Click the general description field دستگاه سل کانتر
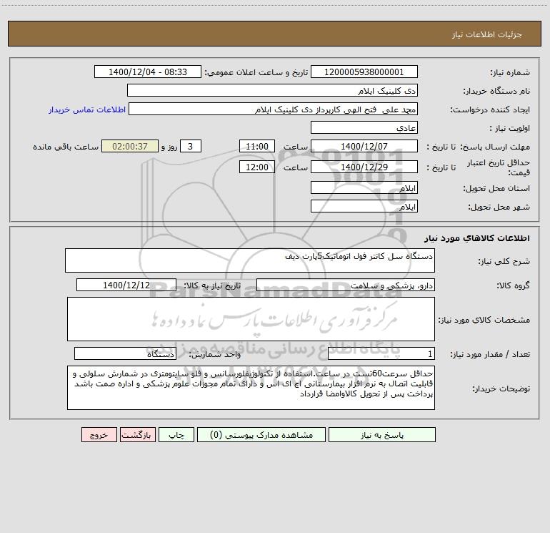Screen dimensions: 550x533 (250, 260)
